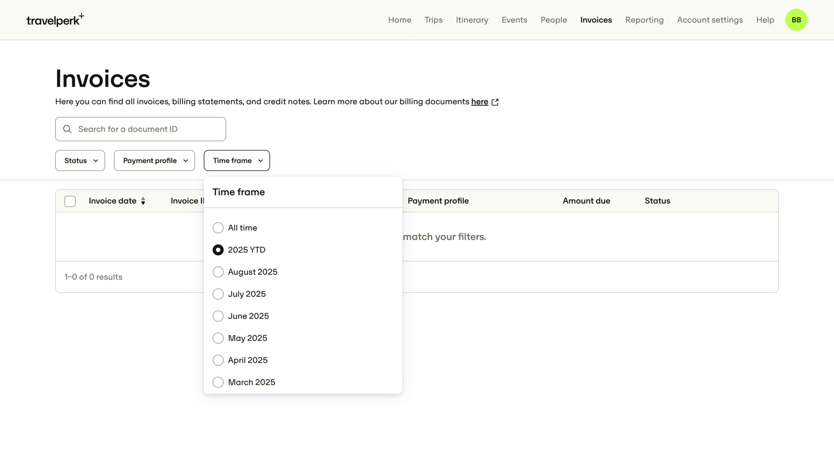
Task: Click the Amount due column header
Action: 586,201
